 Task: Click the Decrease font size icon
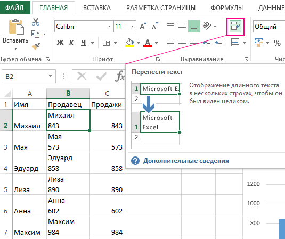pos(154,26)
